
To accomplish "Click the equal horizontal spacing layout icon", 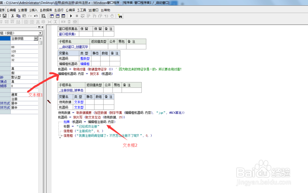I will click(x=50, y=22).
